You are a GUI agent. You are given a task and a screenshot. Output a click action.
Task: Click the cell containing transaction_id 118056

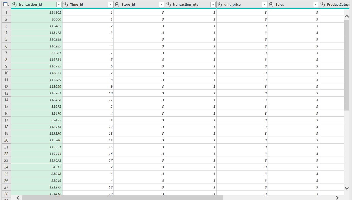(37, 87)
